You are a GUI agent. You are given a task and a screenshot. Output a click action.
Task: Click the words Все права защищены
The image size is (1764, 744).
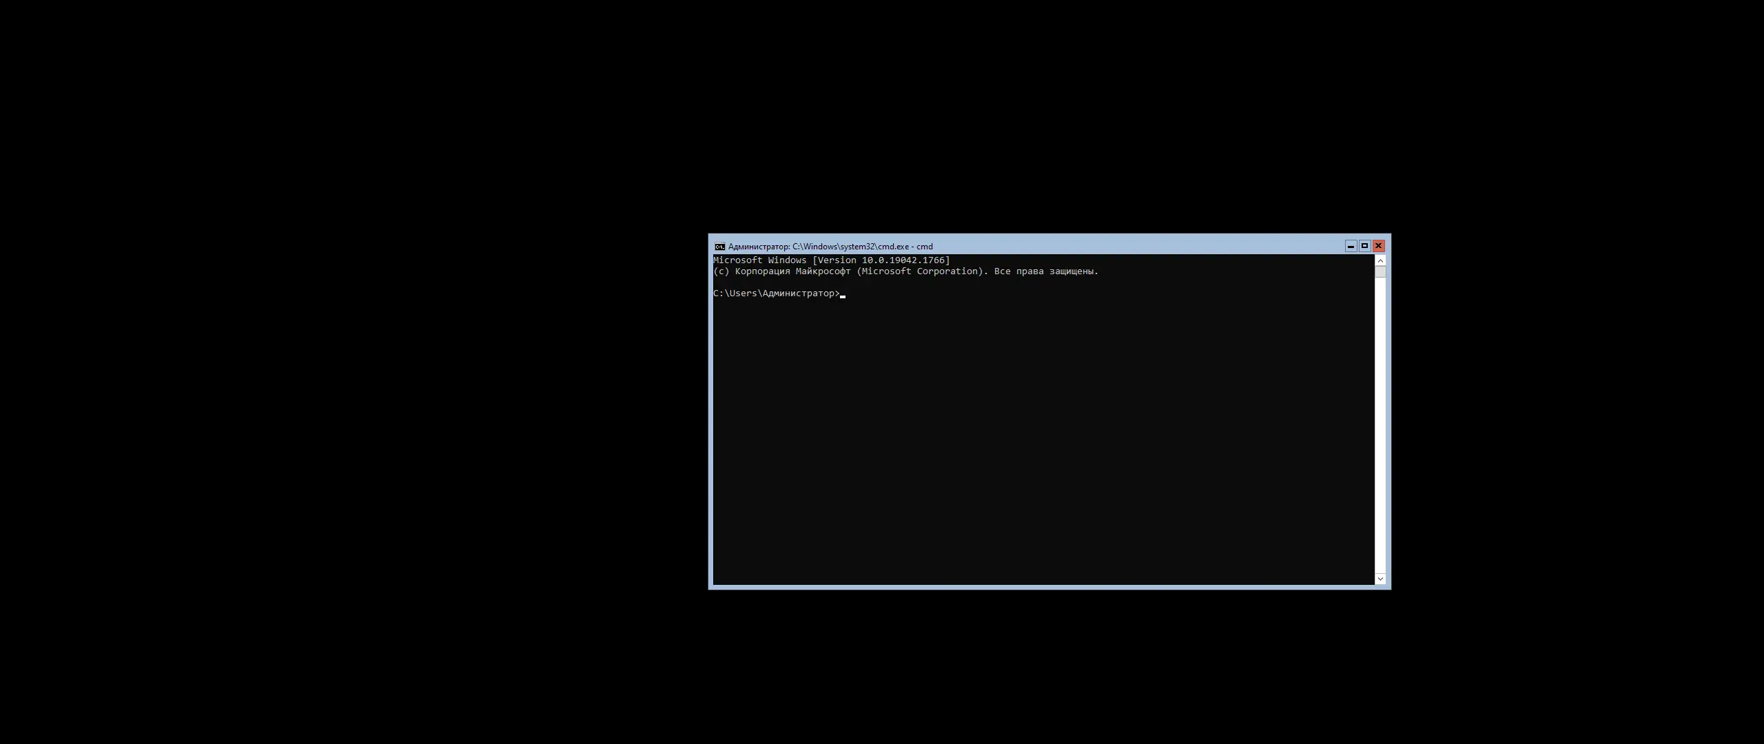[1045, 271]
